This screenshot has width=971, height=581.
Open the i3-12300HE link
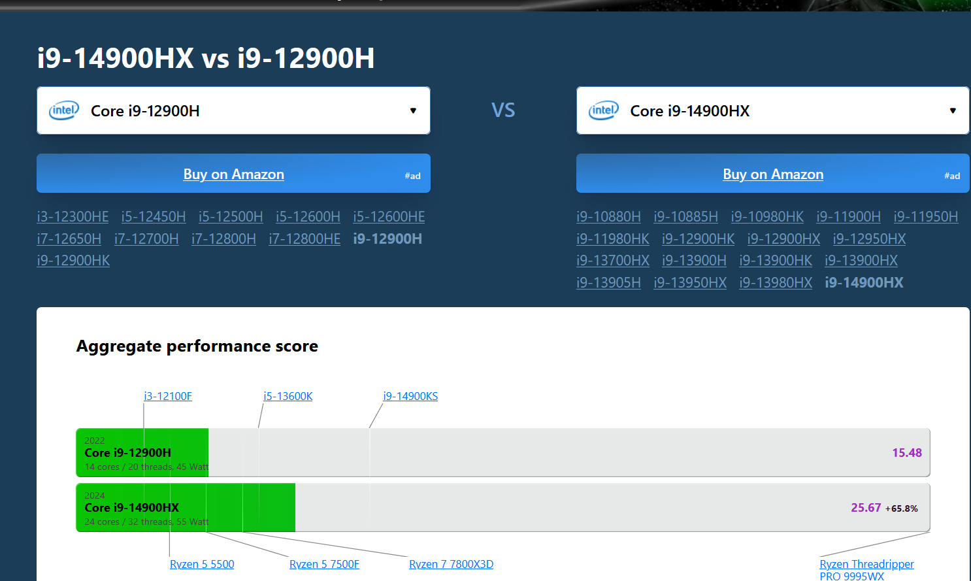[73, 216]
